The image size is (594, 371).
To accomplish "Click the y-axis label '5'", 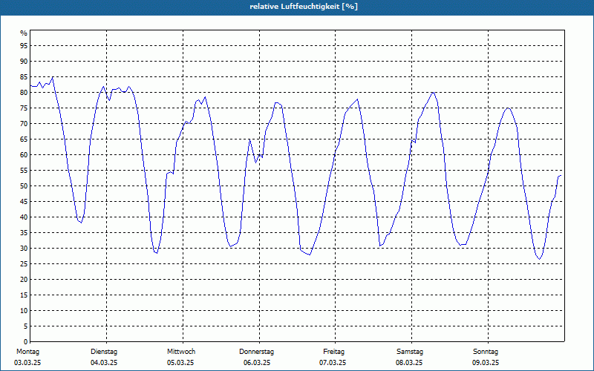I will click(26, 326).
